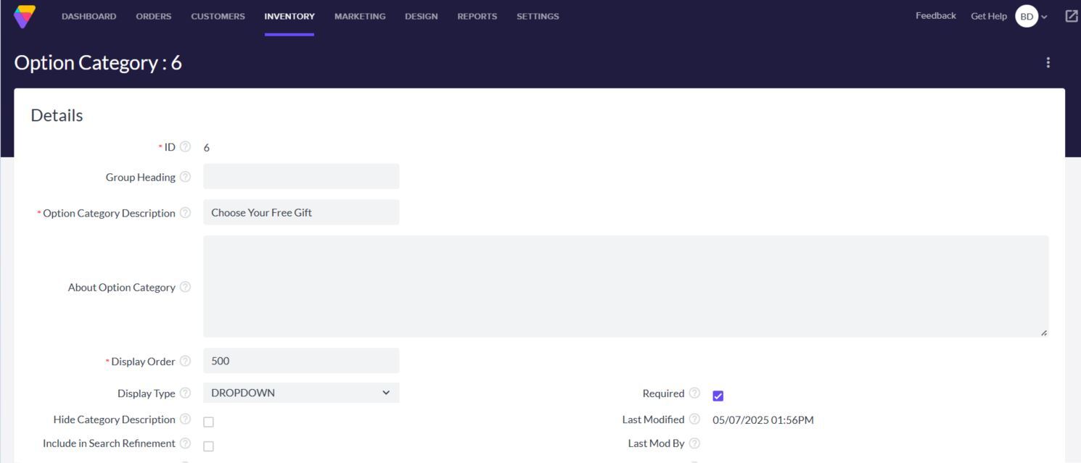Image resolution: width=1081 pixels, height=463 pixels.
Task: Expand the Display Type dropdown
Action: (301, 393)
